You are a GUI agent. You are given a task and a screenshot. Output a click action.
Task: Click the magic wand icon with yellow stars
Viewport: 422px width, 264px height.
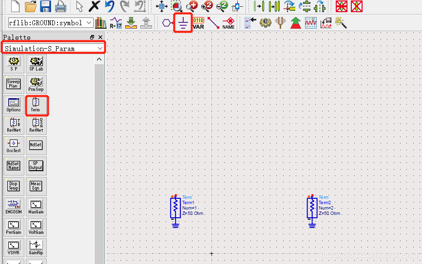[x=341, y=23]
